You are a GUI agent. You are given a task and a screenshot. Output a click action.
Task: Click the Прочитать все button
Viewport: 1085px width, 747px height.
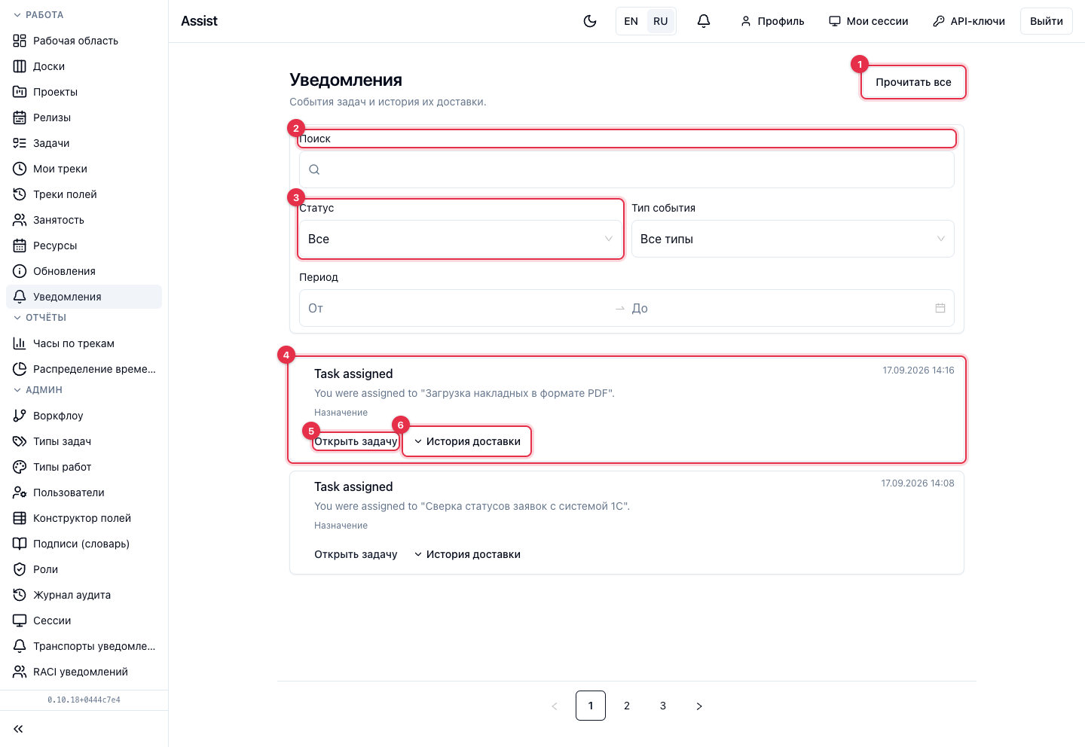tap(913, 82)
